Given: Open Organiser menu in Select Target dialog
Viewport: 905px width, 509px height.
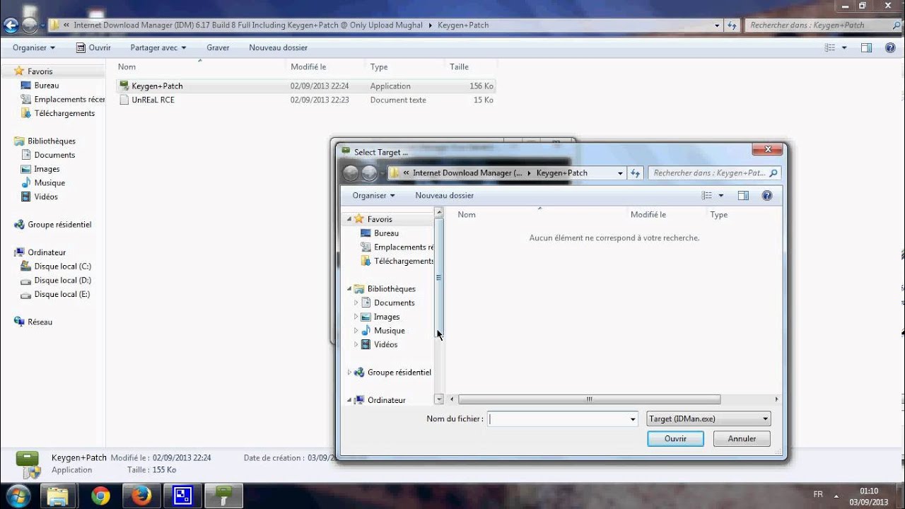Looking at the screenshot, I should [373, 195].
